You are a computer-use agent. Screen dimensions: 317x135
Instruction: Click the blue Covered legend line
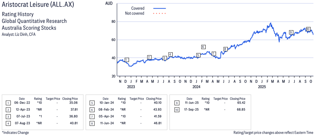coord(159,8)
